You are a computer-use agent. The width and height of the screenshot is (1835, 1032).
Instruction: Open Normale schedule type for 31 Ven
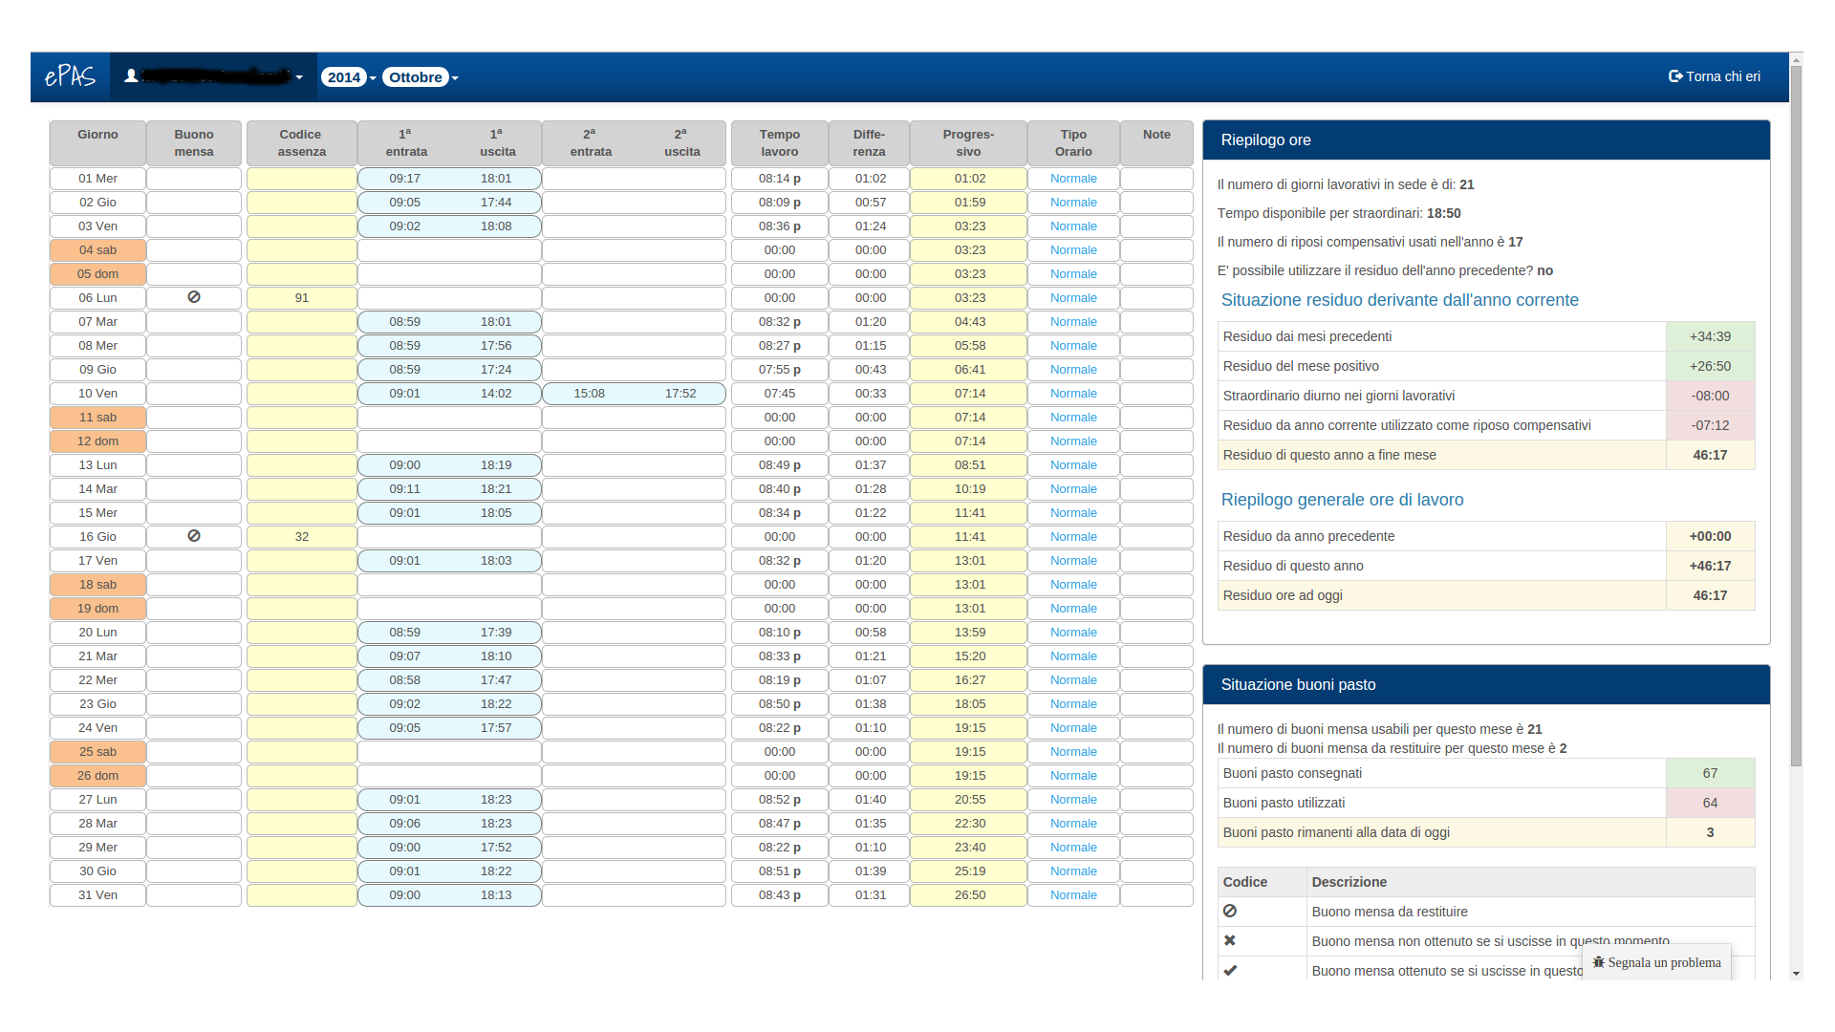pyautogui.click(x=1073, y=895)
